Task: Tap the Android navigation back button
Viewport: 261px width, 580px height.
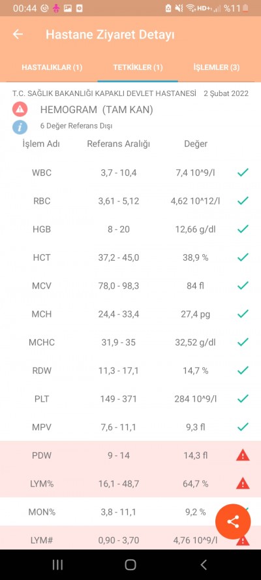Action: (204, 564)
